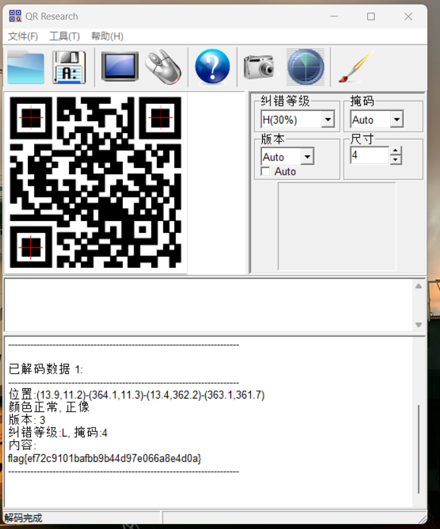Click the 解码完成 status bar text
Image resolution: width=440 pixels, height=529 pixels.
23,518
